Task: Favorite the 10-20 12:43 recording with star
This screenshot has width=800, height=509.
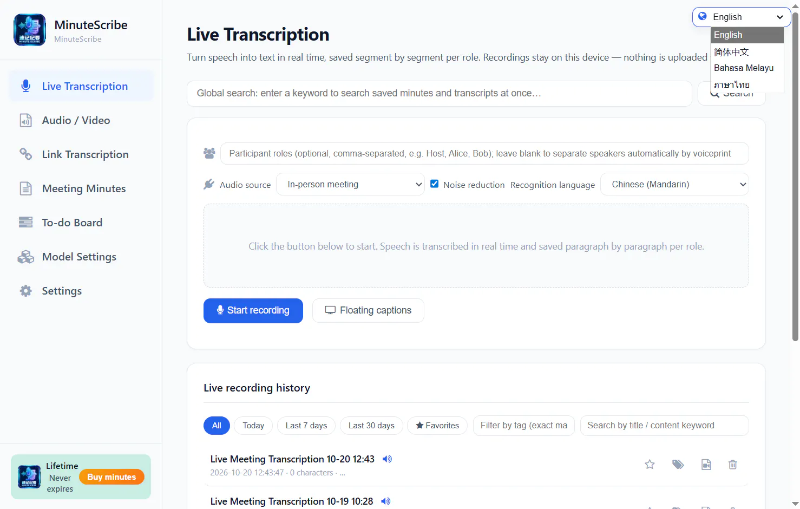Action: coord(650,465)
